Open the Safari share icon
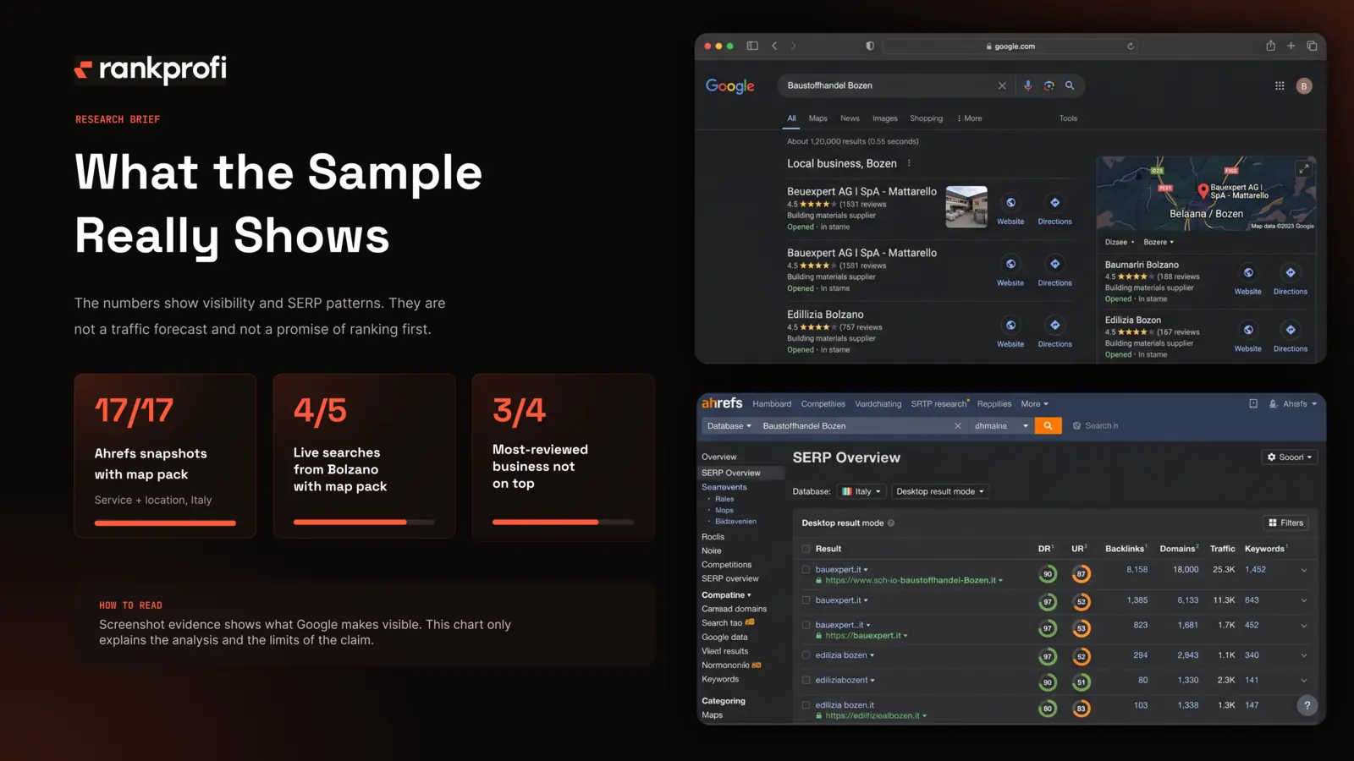 [x=1270, y=46]
